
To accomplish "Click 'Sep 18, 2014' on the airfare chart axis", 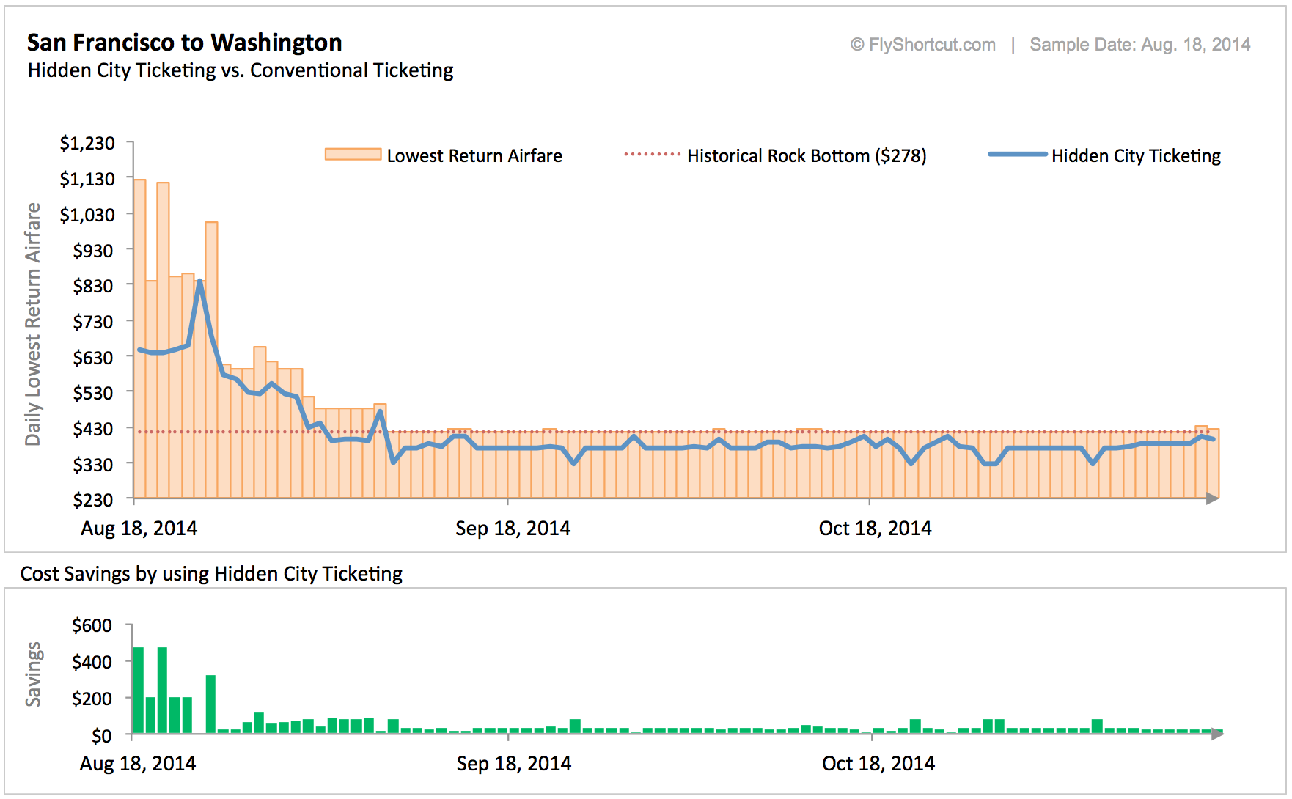I will click(513, 529).
